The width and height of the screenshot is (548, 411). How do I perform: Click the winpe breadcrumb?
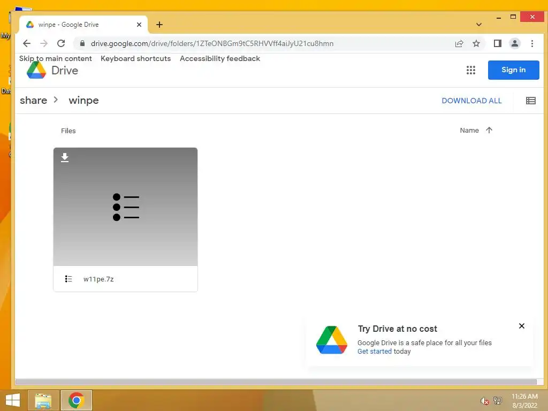83,100
